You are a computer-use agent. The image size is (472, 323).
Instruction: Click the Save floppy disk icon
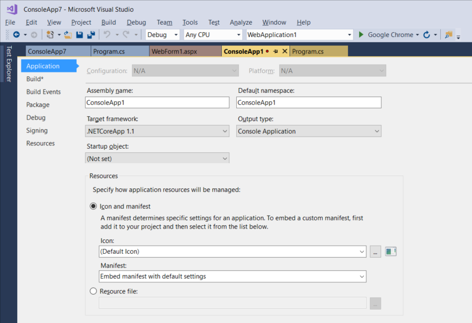[x=79, y=35]
